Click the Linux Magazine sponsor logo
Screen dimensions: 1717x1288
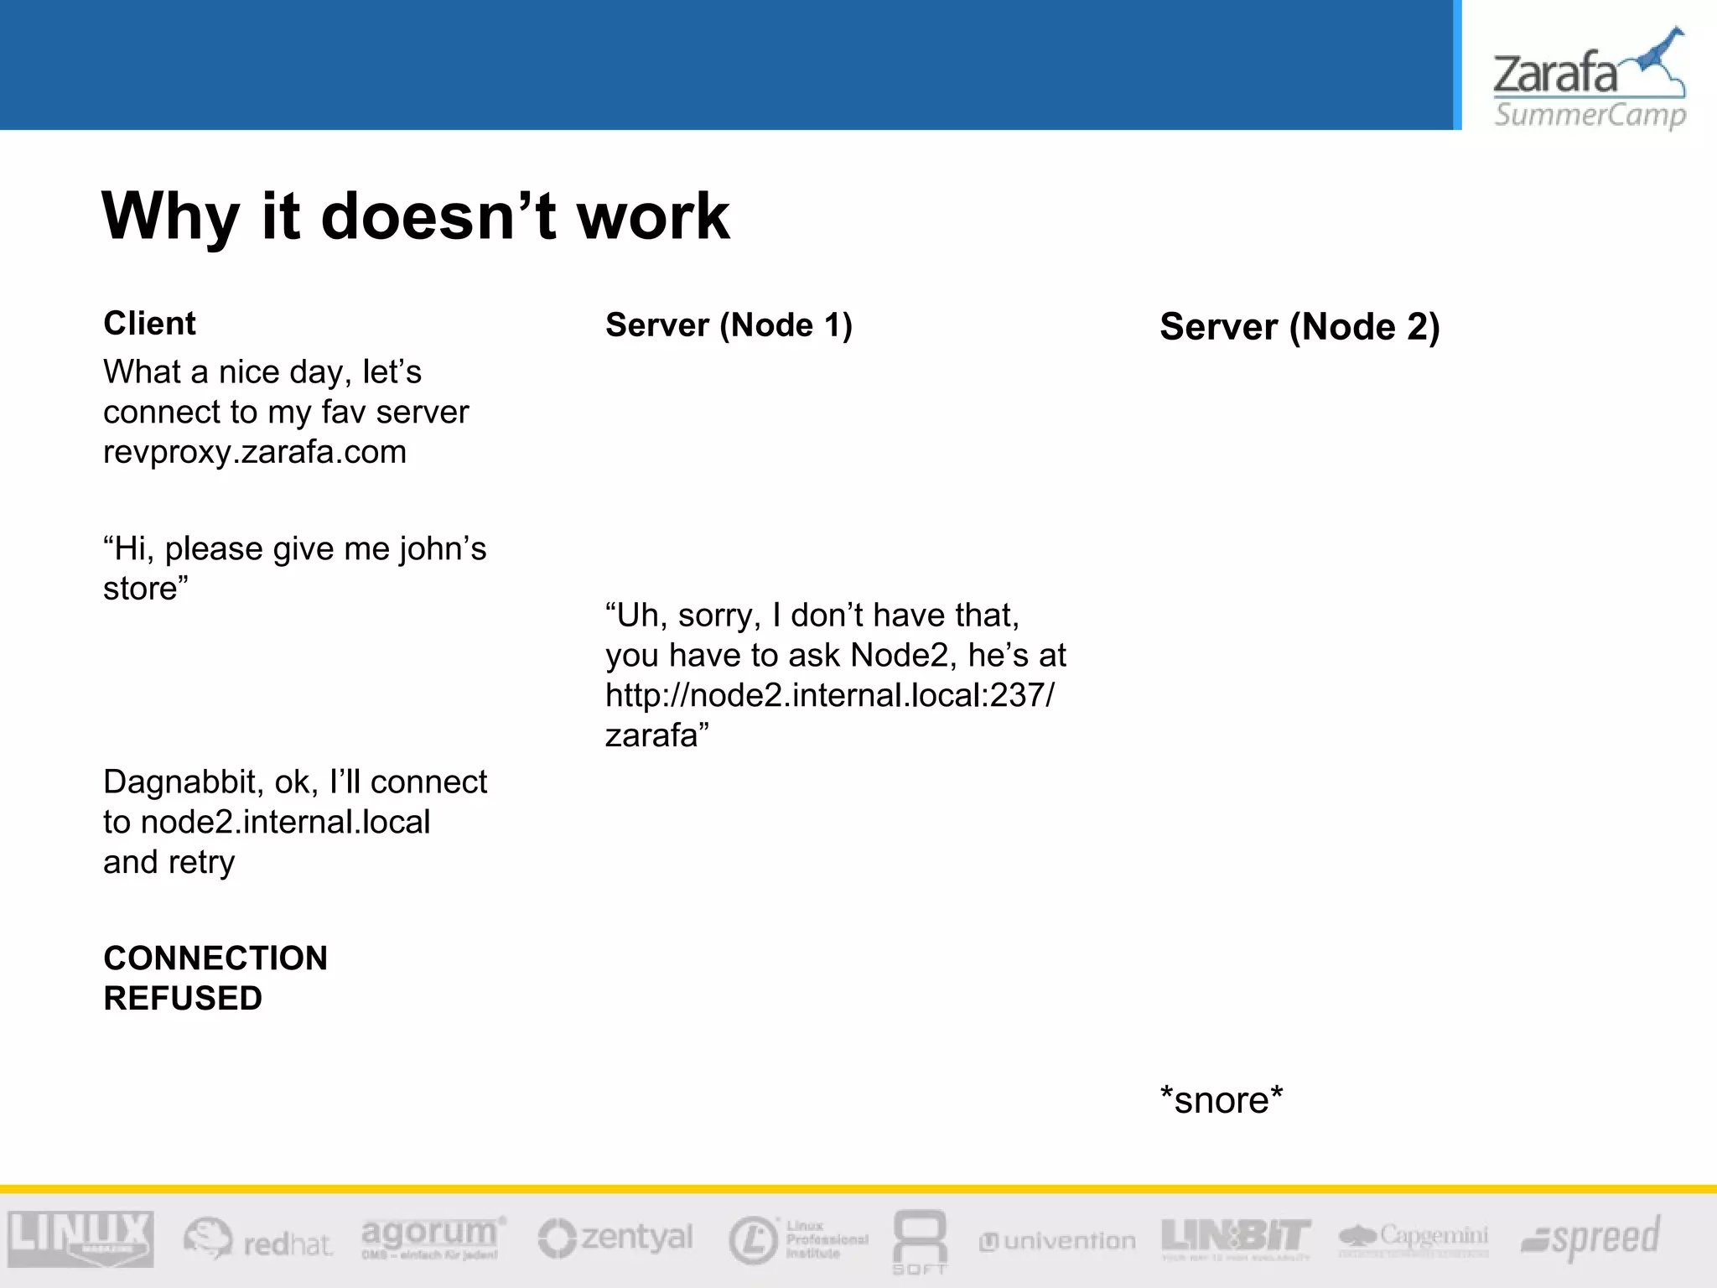pos(80,1239)
